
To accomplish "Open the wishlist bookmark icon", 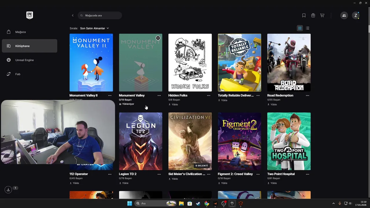I will (304, 15).
